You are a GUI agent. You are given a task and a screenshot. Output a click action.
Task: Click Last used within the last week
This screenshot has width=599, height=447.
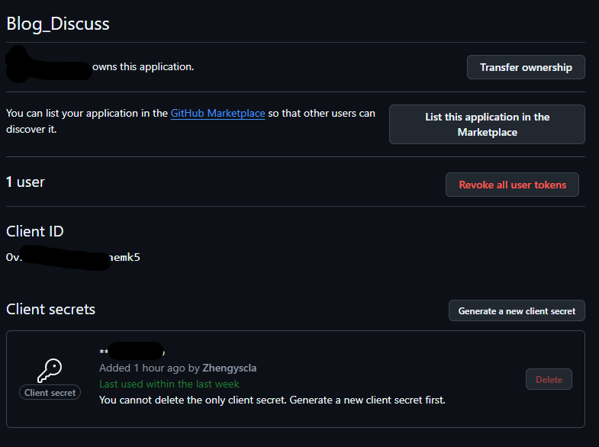169,384
